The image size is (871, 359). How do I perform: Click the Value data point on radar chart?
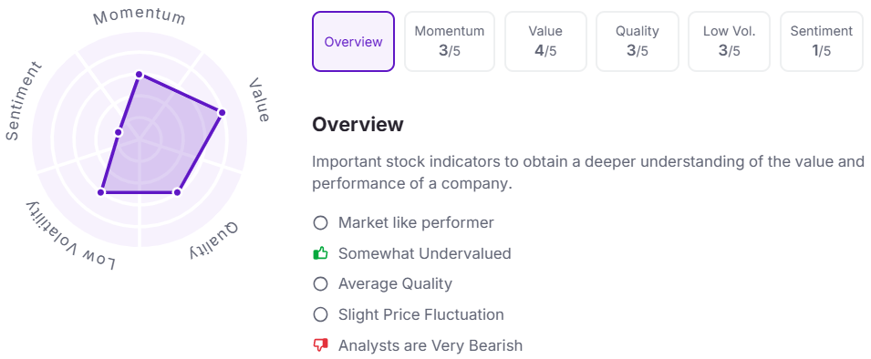pyautogui.click(x=222, y=113)
